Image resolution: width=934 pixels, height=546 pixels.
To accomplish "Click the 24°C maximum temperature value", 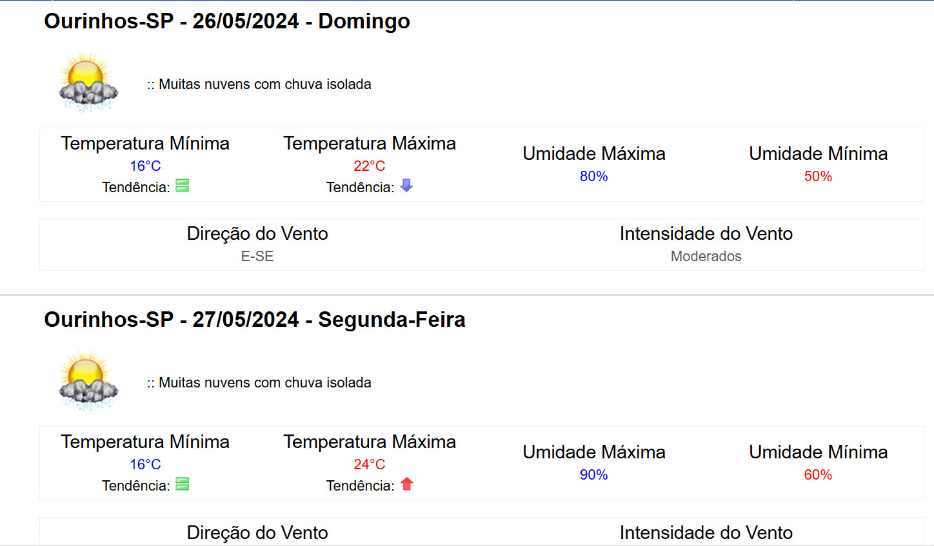I will pos(369,465).
